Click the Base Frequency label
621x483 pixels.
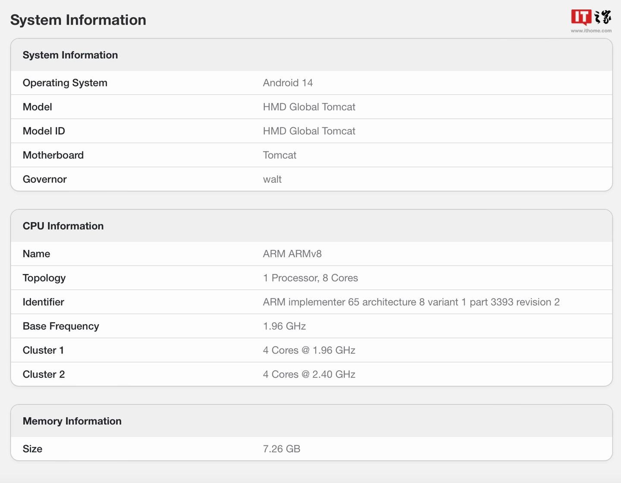point(61,326)
